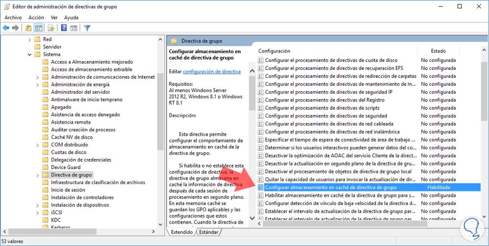The width and height of the screenshot is (489, 246).
Task: Click the folder icon beside Device Guard
Action: [45, 167]
